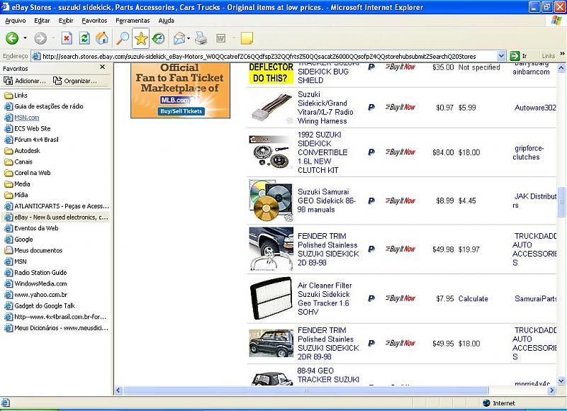Open the Fórum 4x4 Brasil favorite
567x411 pixels.
[x=31, y=140]
